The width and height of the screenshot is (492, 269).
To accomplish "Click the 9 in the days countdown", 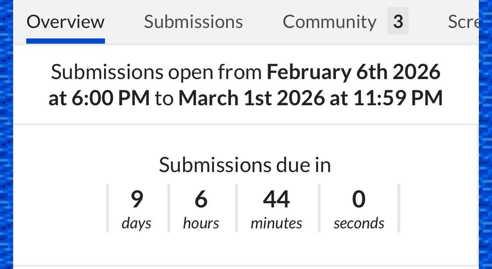I will tap(137, 200).
